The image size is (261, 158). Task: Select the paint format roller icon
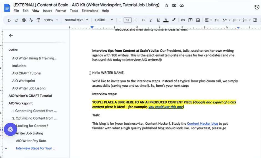[x=38, y=20]
